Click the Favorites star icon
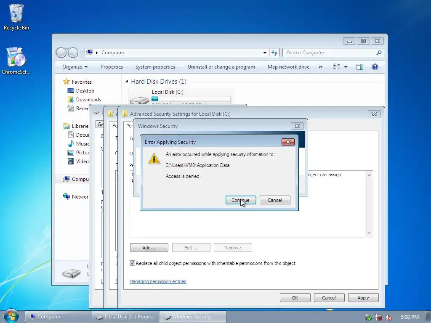This screenshot has height=323, width=431. [66, 82]
